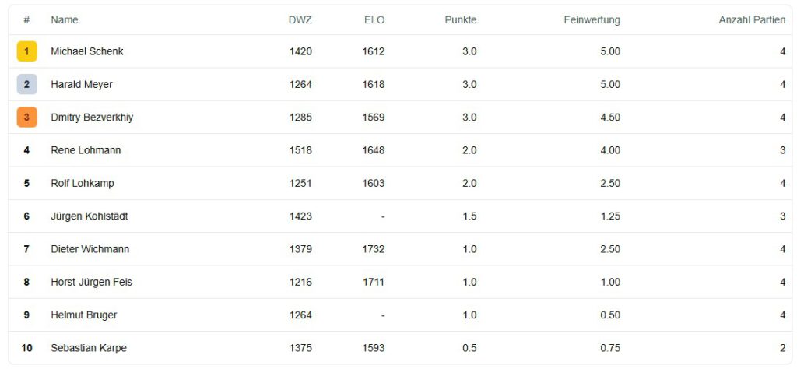Choose Rolf Lohkamp from the standings

82,183
